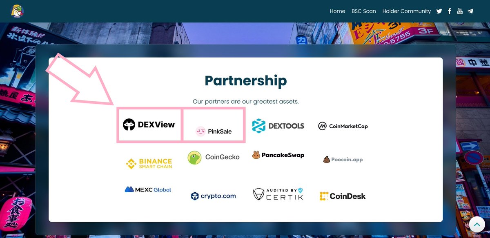The height and width of the screenshot is (238, 490).
Task: Click the PancakeSwap partner logo
Action: tap(278, 155)
